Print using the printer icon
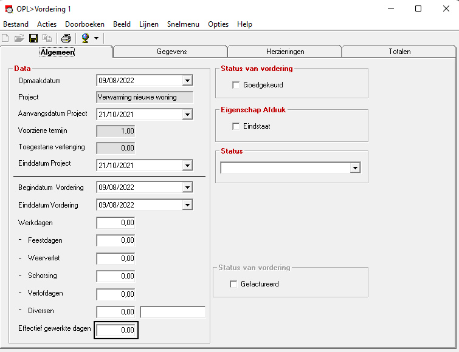The height and width of the screenshot is (352, 459). pyautogui.click(x=66, y=38)
